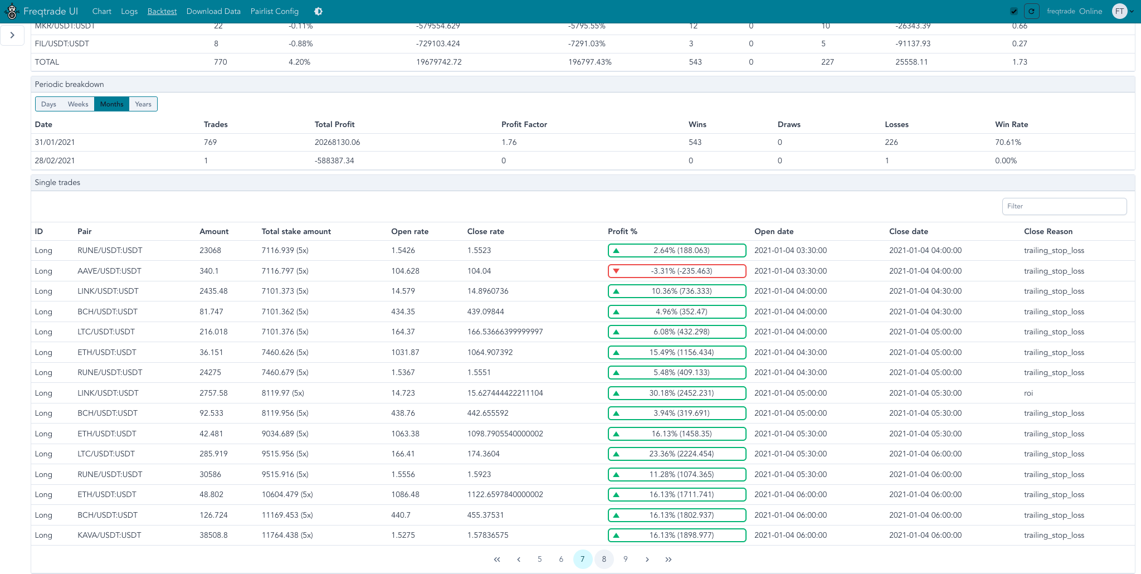Open the Chart page from the navbar

101,11
